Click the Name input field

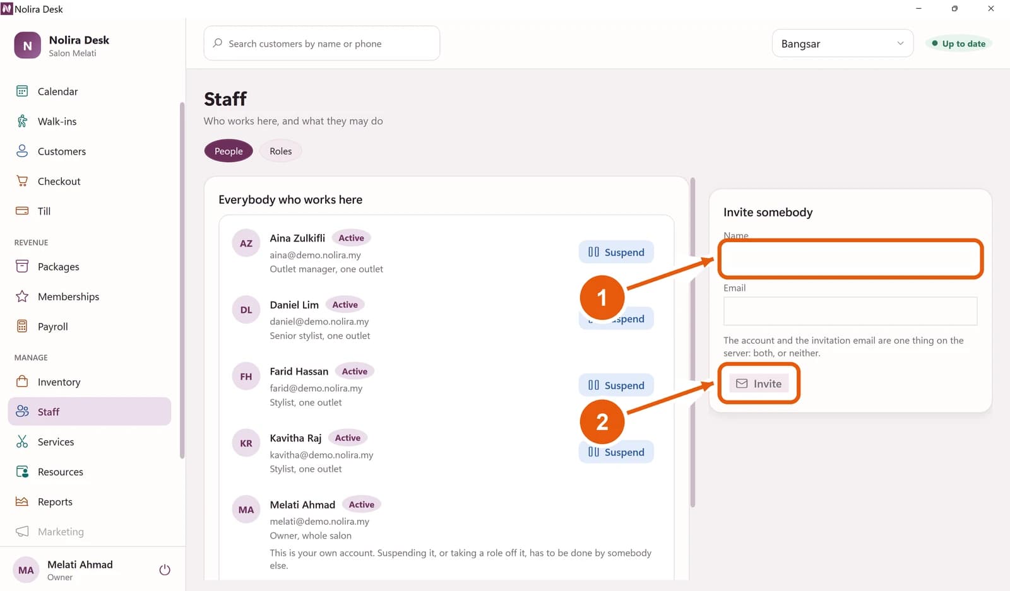[x=850, y=259]
